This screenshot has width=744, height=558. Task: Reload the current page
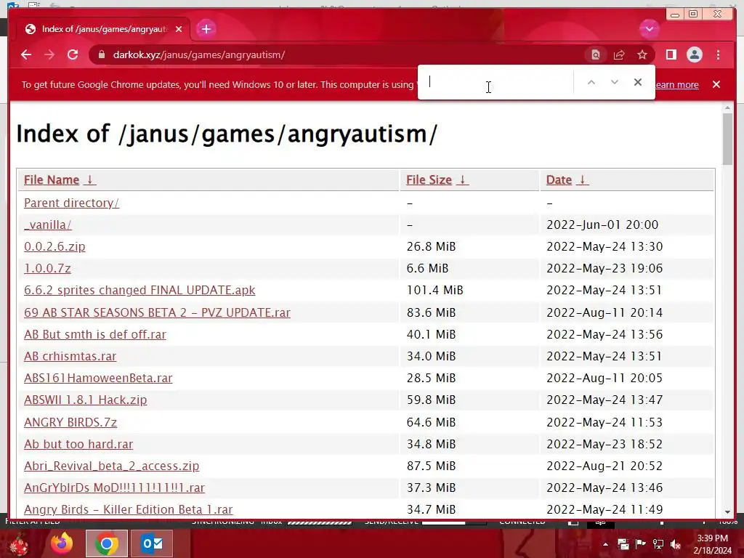[73, 54]
